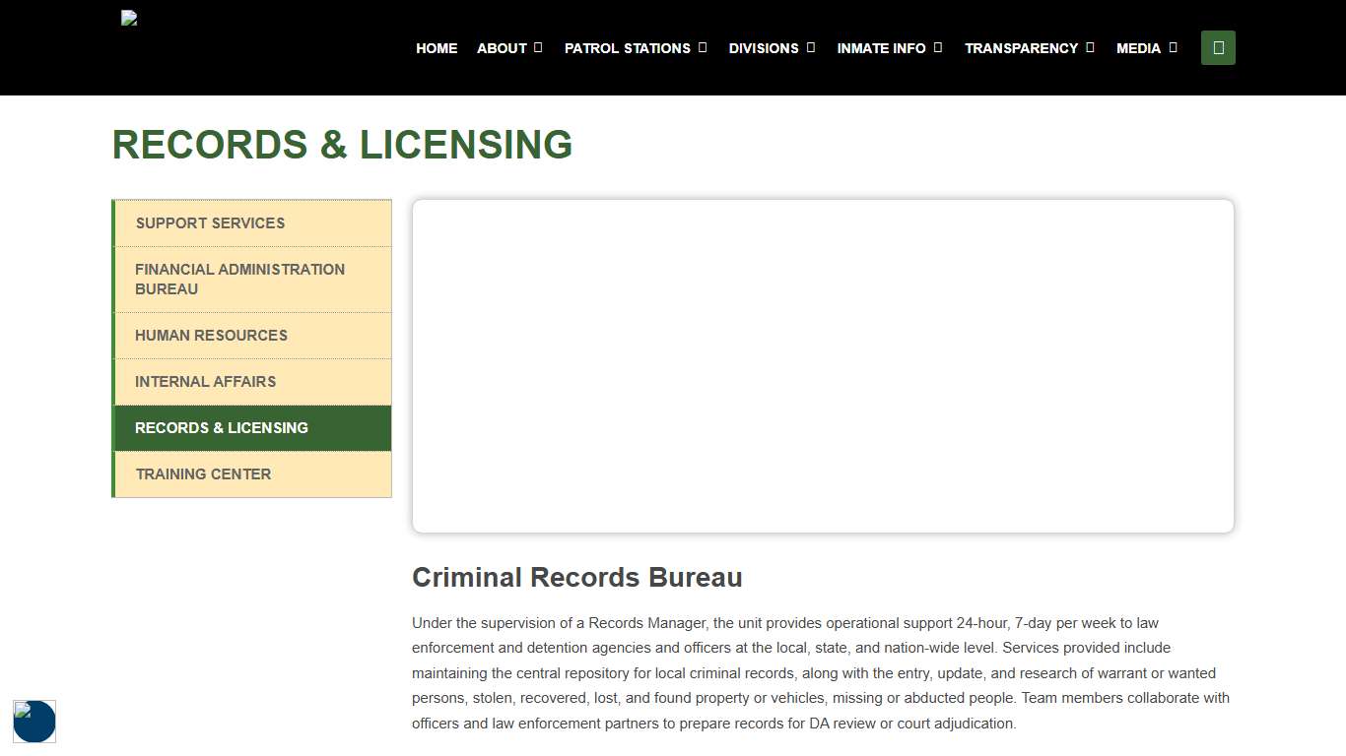This screenshot has height=756, width=1346.
Task: Click the highlighted RECORDS & LICENSING sidebar item
Action: (222, 427)
